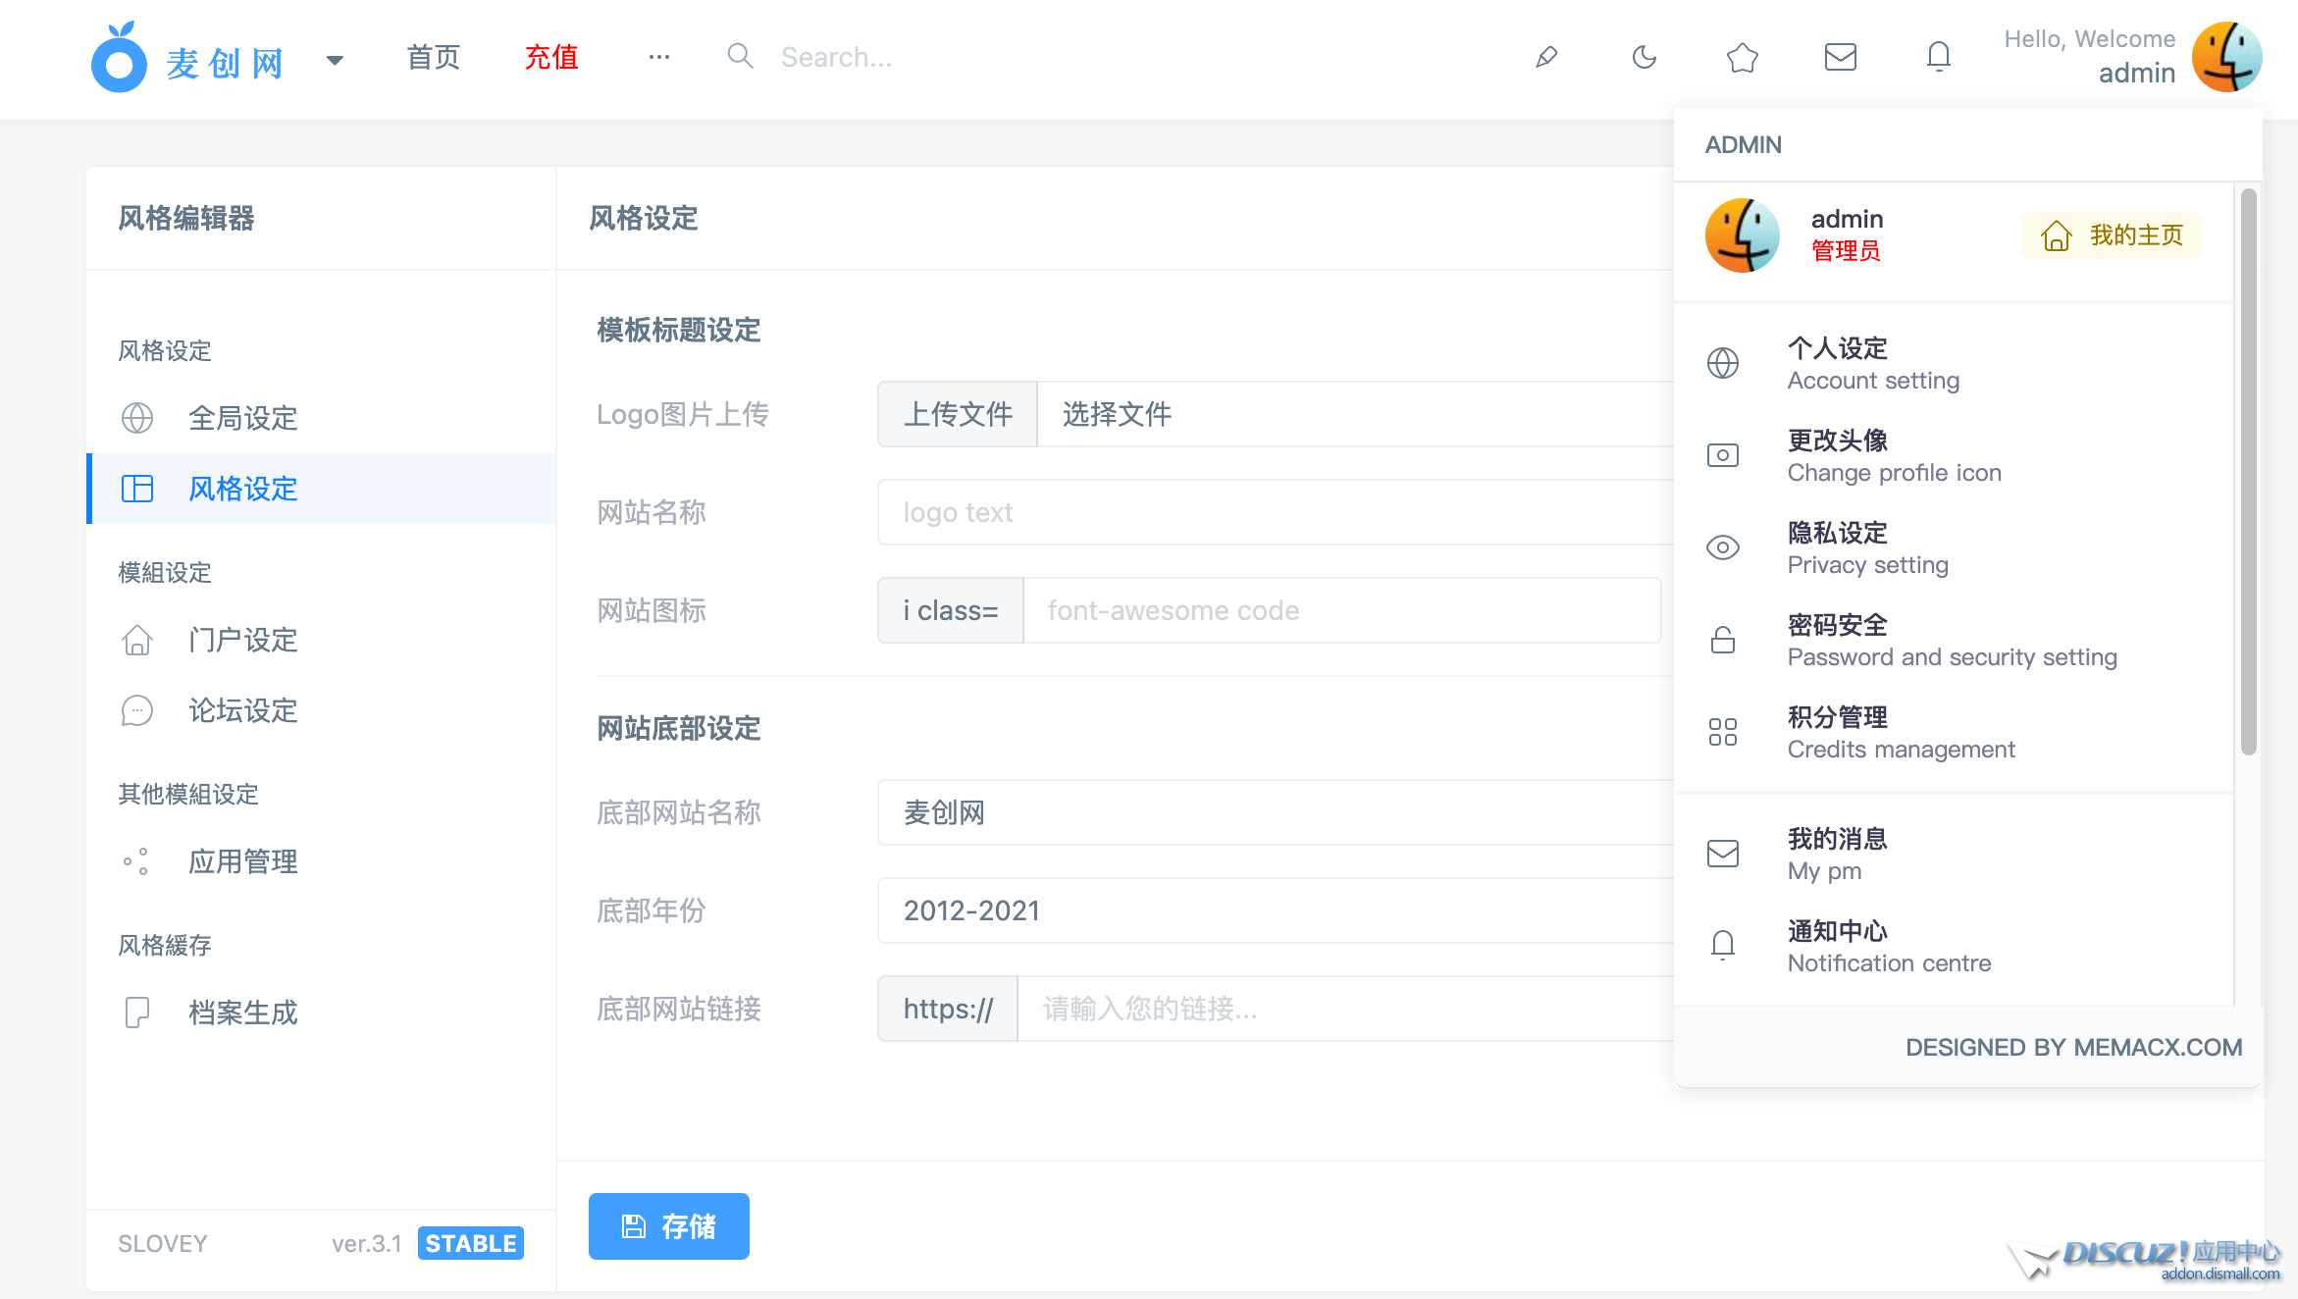Click the pen posting icon in the navbar

(1545, 57)
